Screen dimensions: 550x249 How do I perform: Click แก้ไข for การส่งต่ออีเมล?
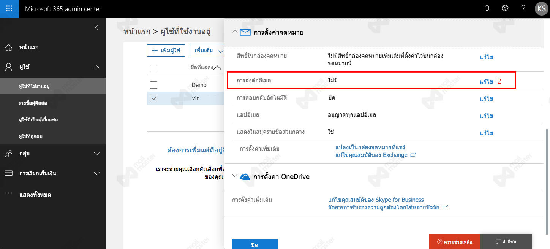486,82
